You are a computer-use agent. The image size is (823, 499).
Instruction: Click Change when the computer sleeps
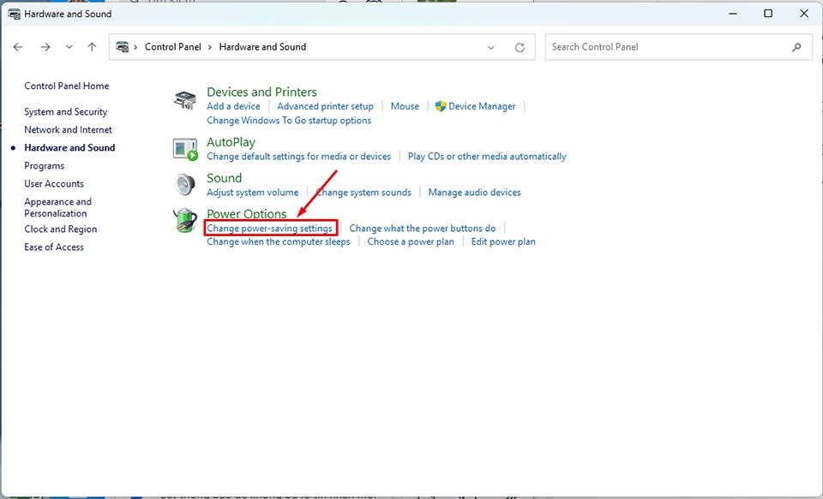pos(278,241)
